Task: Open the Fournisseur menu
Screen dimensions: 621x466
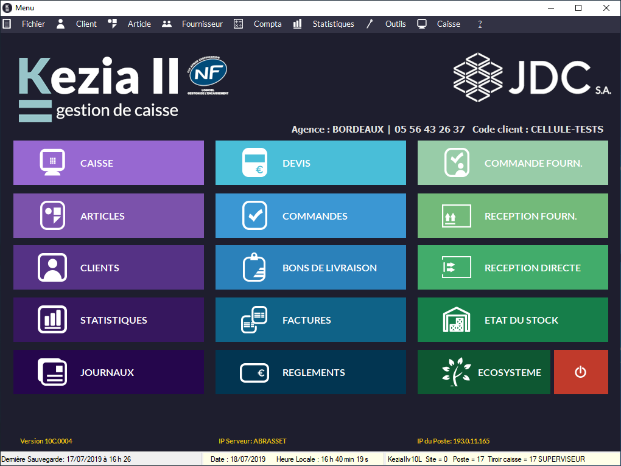Action: [202, 24]
